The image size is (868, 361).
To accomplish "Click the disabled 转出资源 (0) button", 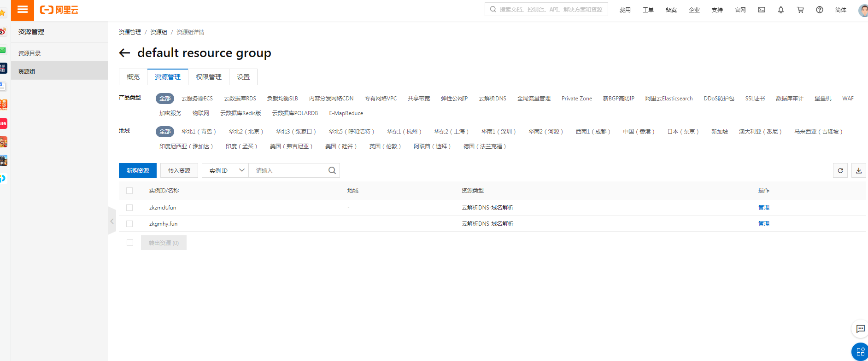I will tap(164, 243).
